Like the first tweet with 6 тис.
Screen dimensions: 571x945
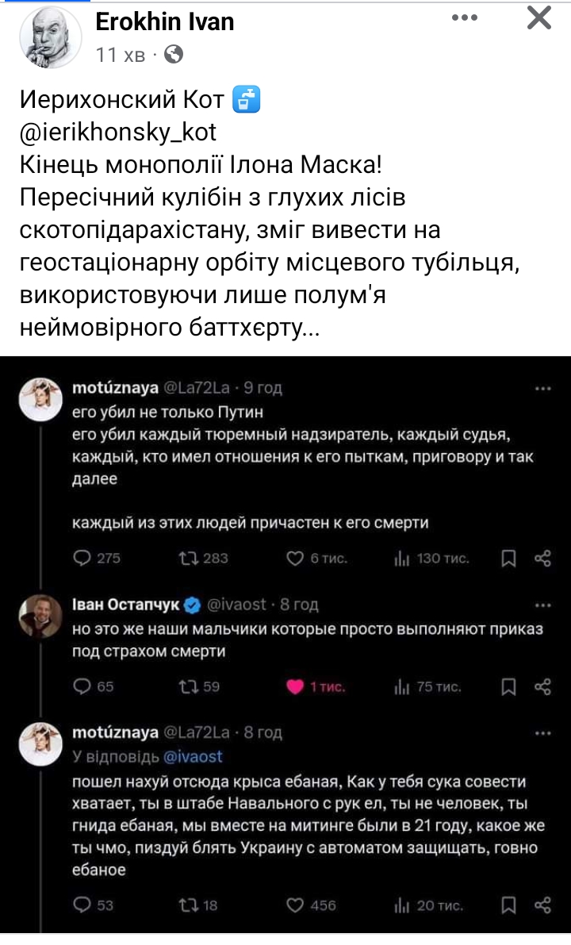tap(296, 559)
